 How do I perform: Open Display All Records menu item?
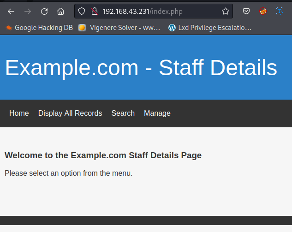[x=70, y=113]
